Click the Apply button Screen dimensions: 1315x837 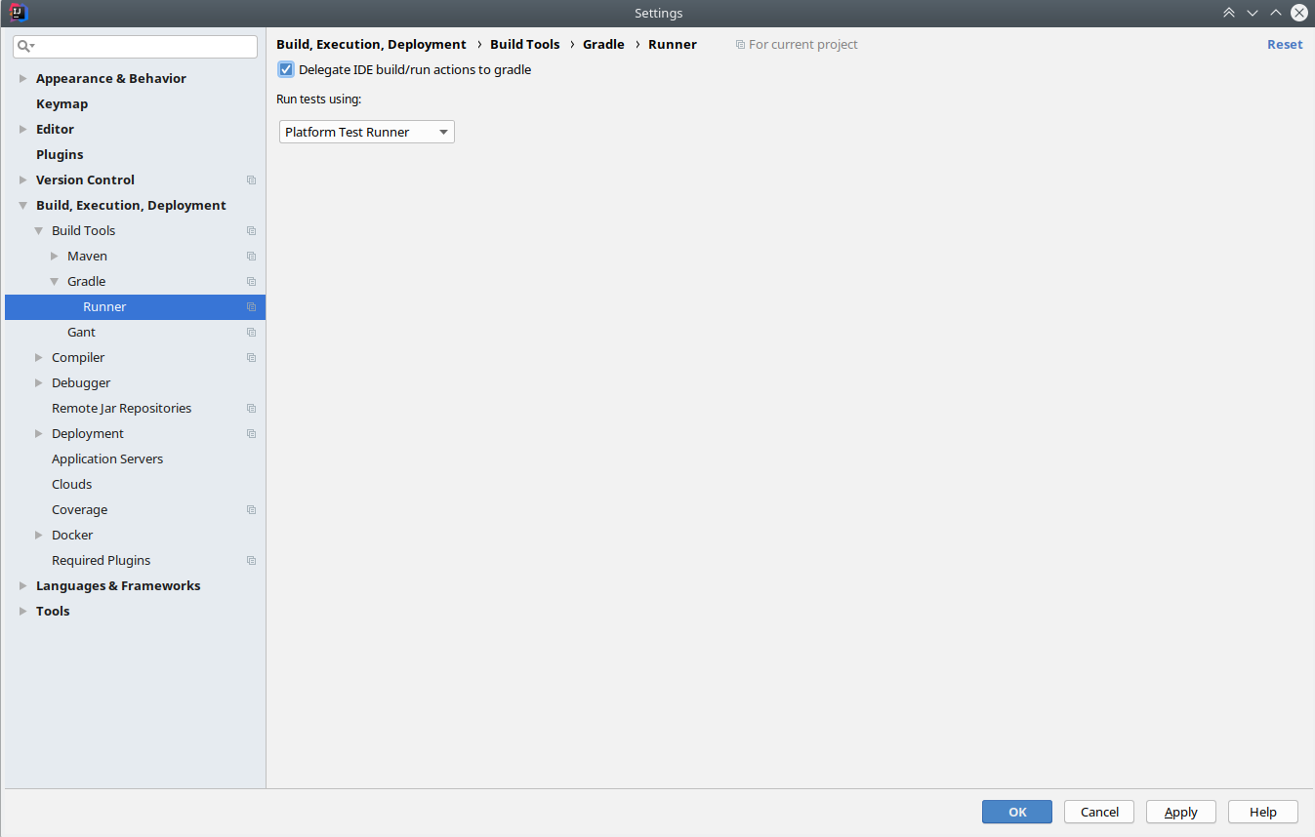pos(1181,812)
